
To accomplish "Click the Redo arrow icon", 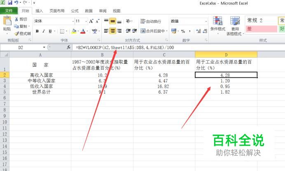I will [25, 2].
